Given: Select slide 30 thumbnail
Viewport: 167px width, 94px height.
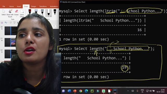Looking at the screenshot, I should pyautogui.click(x=10, y=31).
